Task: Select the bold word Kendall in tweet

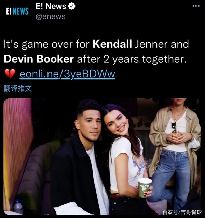Action: pyautogui.click(x=112, y=44)
